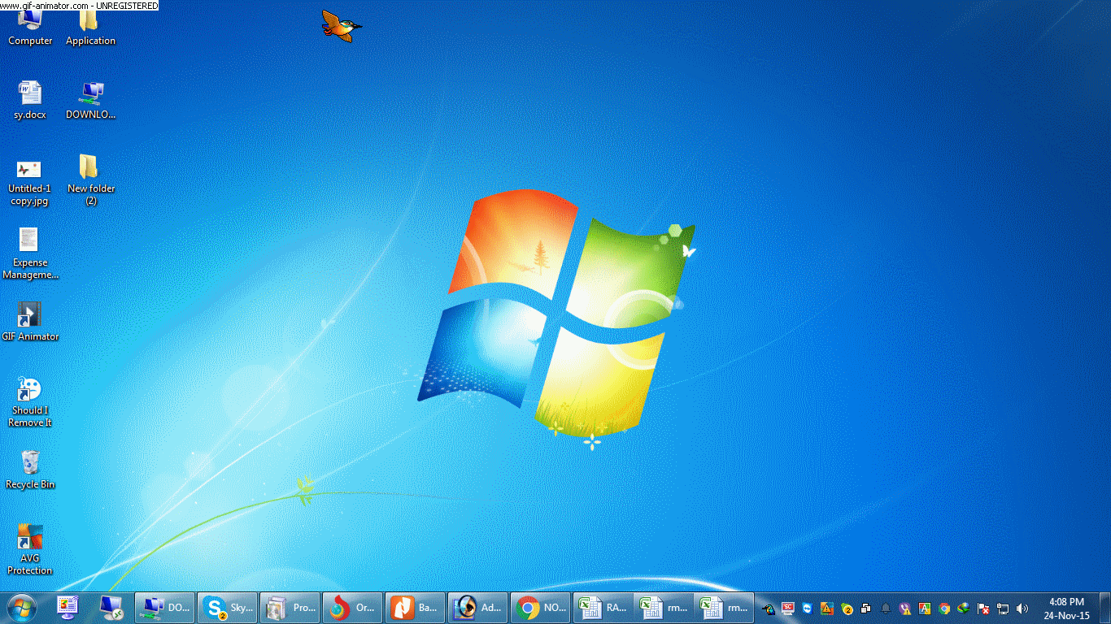Switch to the Ad... taskbar application
The image size is (1111, 624).
click(x=477, y=608)
